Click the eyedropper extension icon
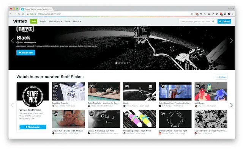Image resolution: width=243 pixels, height=149 pixels. click(x=213, y=14)
